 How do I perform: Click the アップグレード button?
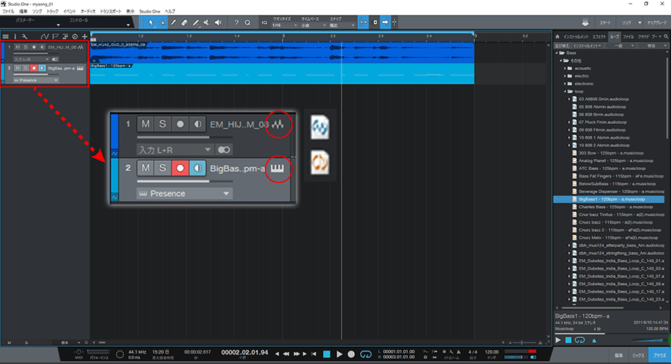[x=657, y=22]
